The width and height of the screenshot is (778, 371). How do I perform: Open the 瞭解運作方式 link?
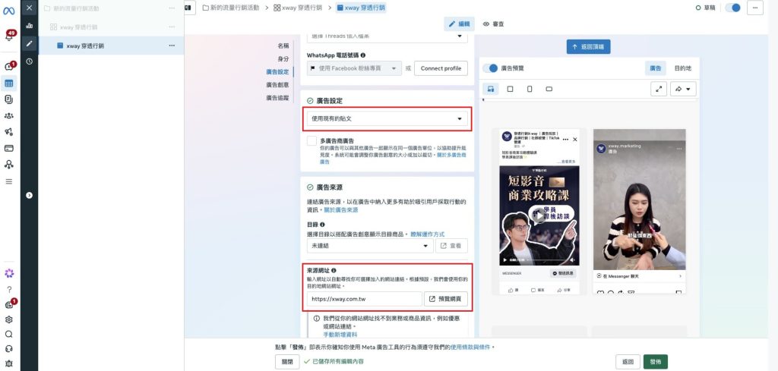pos(427,234)
